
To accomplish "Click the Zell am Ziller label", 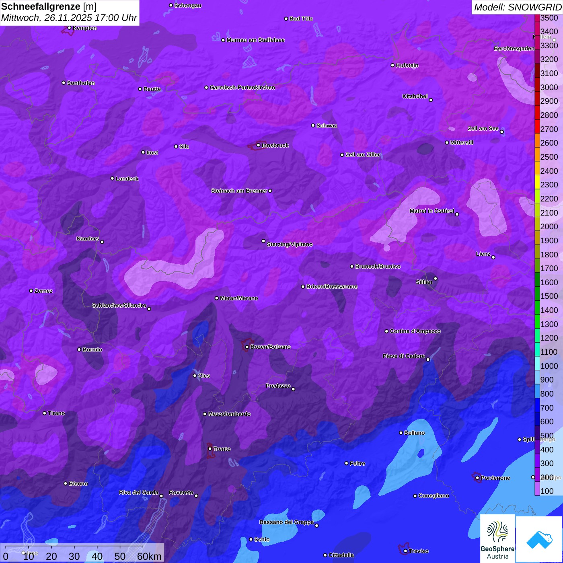I will click(362, 154).
